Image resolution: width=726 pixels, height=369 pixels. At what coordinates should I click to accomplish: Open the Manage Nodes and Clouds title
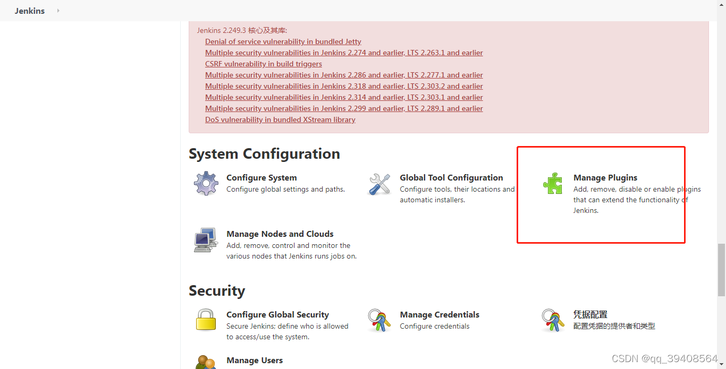click(280, 234)
